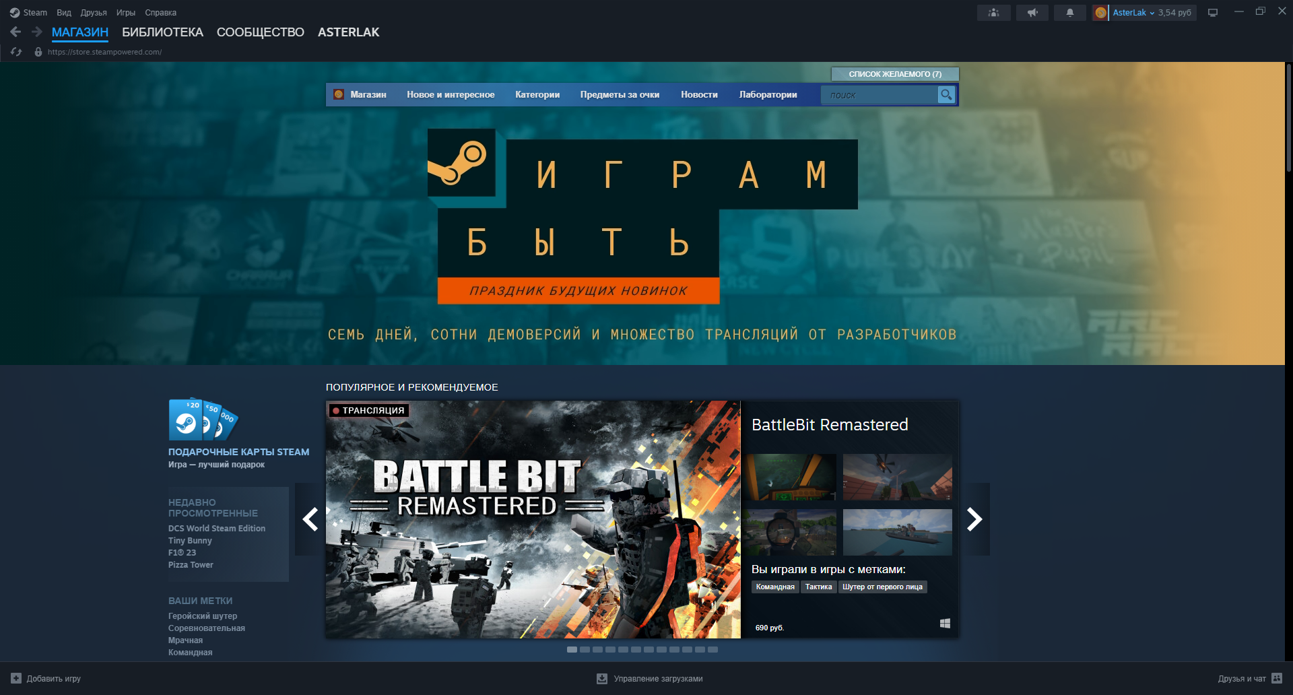Image resolution: width=1293 pixels, height=695 pixels.
Task: Click the Steam logo on the event banner
Action: pos(461,162)
